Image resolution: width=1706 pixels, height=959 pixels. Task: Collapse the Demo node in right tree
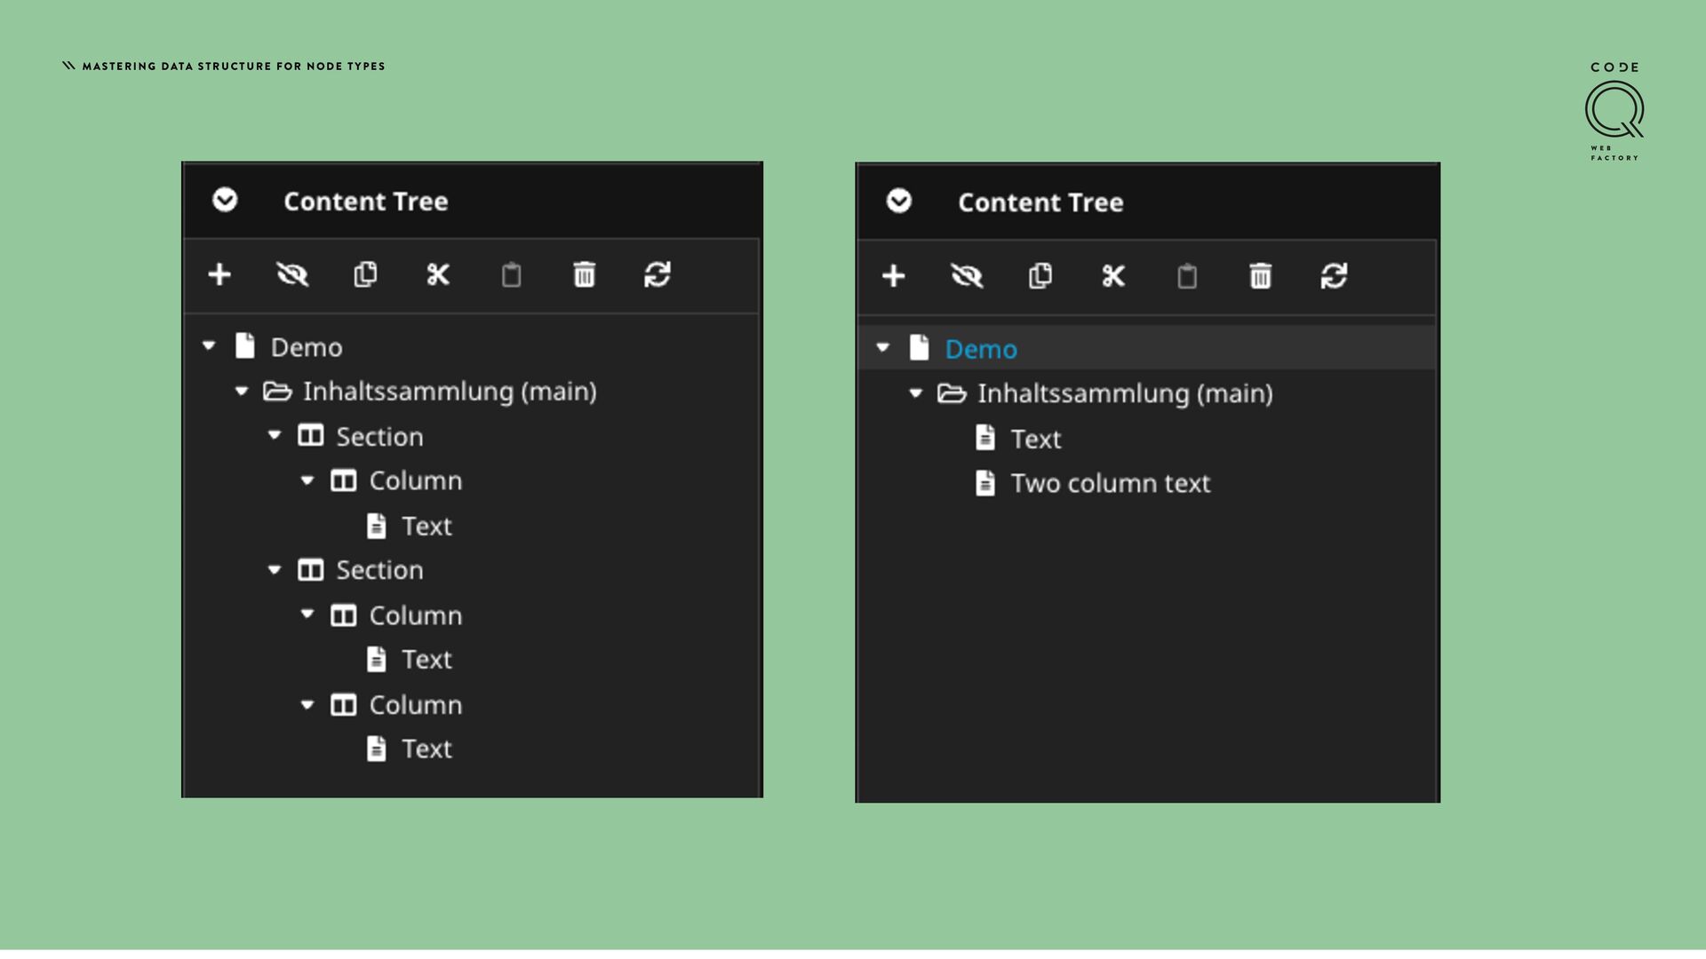(x=882, y=347)
